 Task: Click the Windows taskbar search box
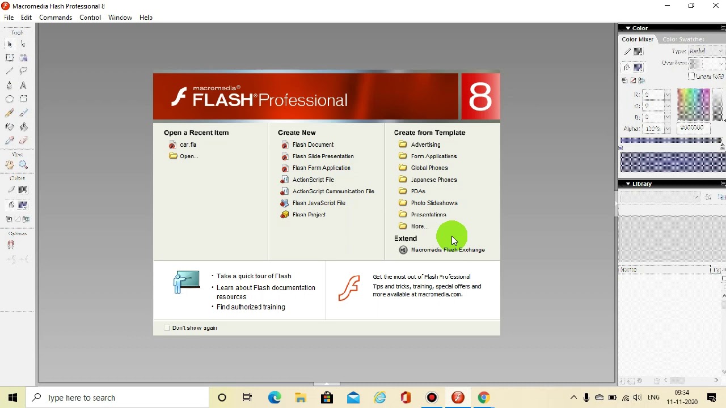coord(117,398)
